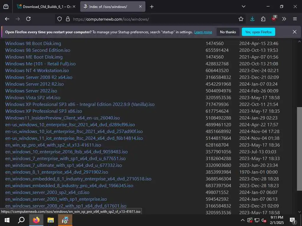Open a new tab

(x=152, y=7)
